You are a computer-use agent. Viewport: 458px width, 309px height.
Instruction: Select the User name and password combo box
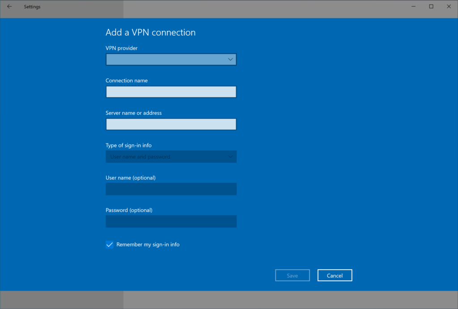click(171, 156)
